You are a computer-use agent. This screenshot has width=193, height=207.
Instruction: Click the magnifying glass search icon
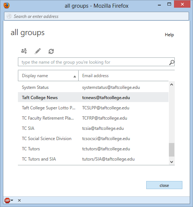pos(172,63)
